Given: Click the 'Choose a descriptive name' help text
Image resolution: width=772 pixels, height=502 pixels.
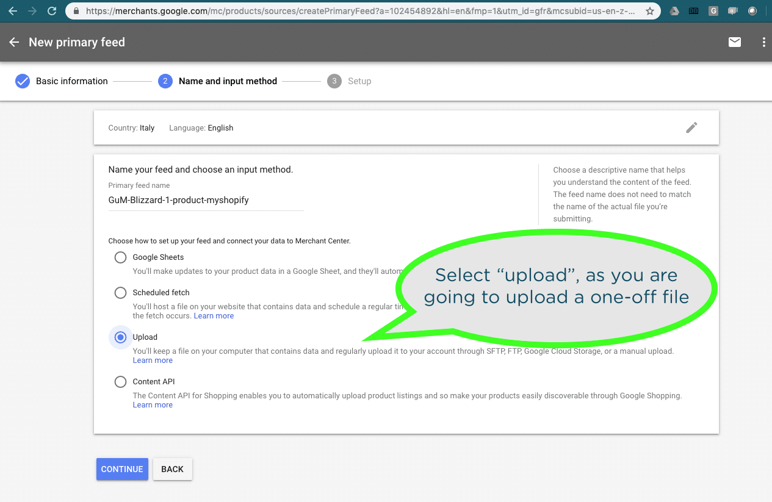Looking at the screenshot, I should pos(622,195).
